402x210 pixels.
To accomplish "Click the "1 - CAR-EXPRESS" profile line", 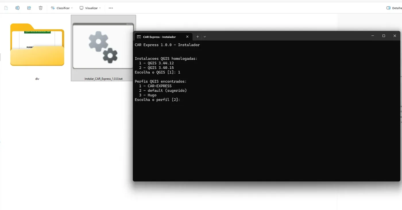I will point(155,86).
